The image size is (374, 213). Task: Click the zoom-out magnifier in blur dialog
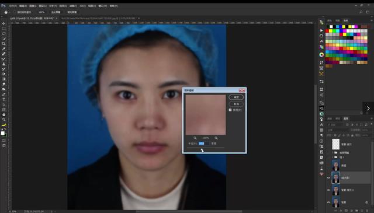pos(195,138)
